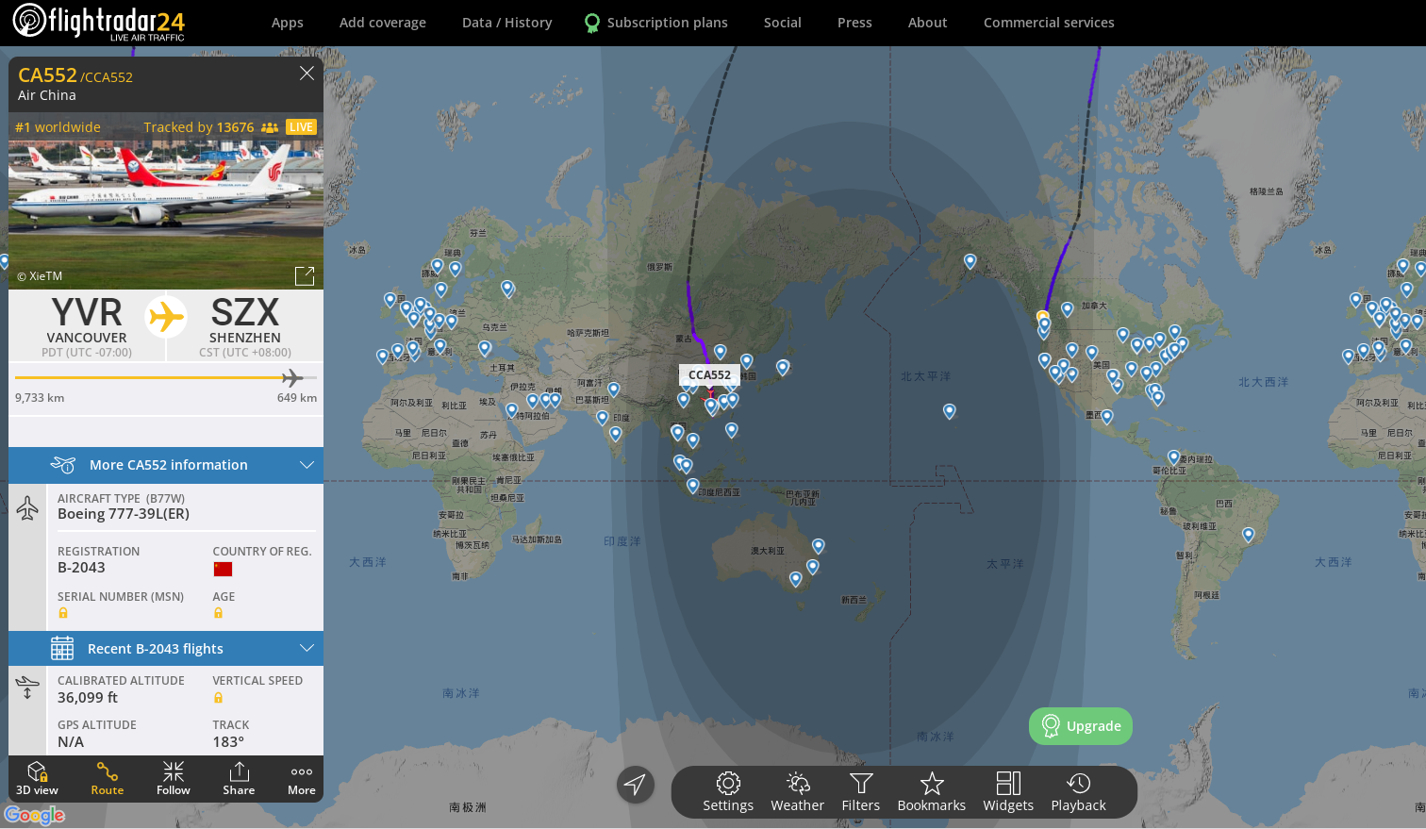Click the green Upgrade button
Image resolution: width=1426 pixels, height=829 pixels.
pos(1081,726)
